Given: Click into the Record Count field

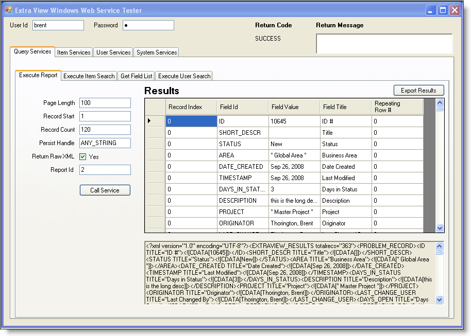Looking at the screenshot, I should [105, 130].
